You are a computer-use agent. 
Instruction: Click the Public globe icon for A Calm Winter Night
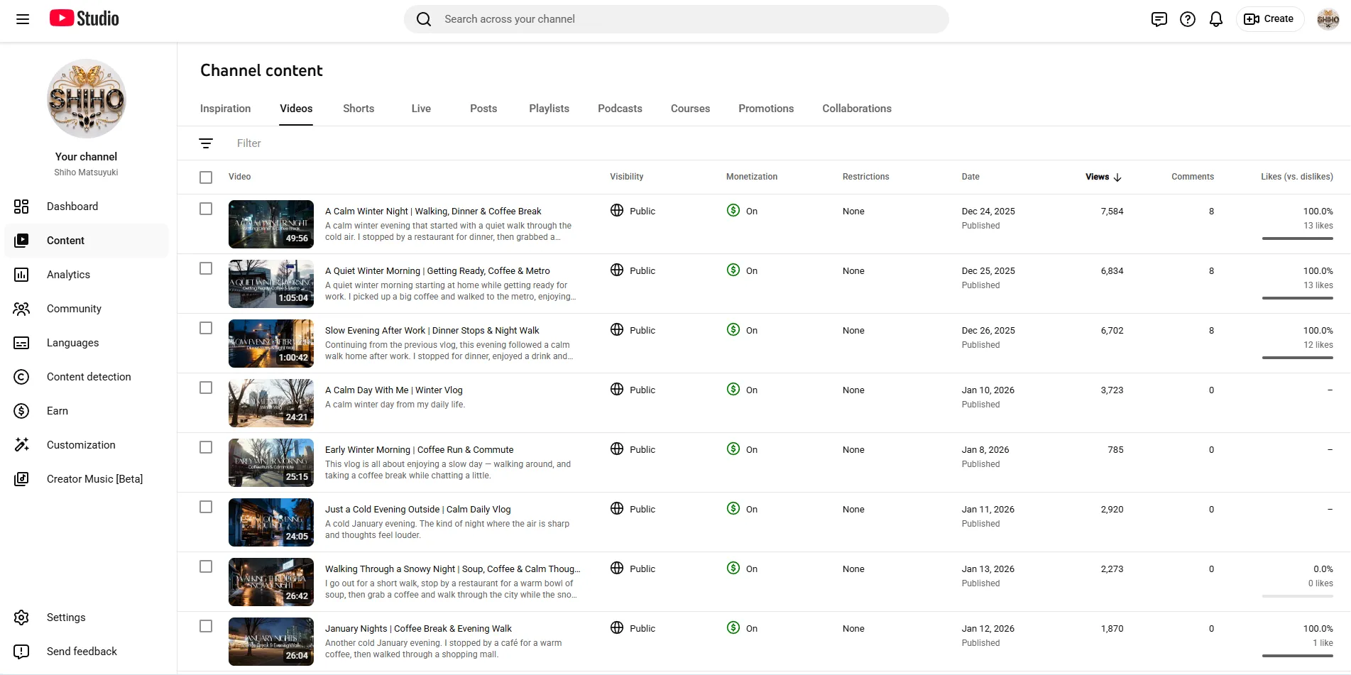pos(617,211)
